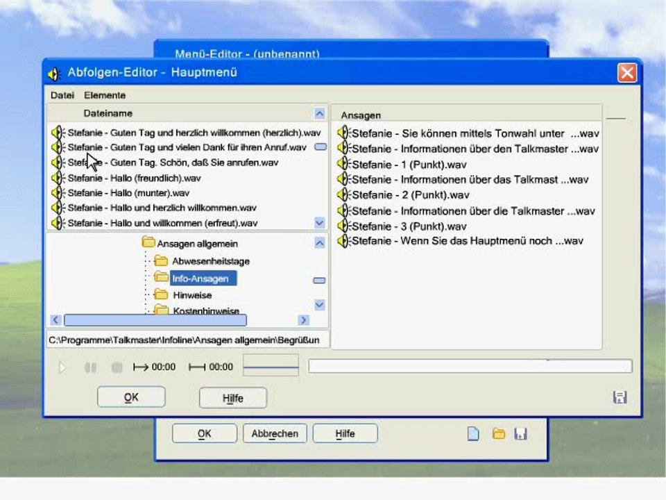Pause playback with the pause button

click(90, 367)
